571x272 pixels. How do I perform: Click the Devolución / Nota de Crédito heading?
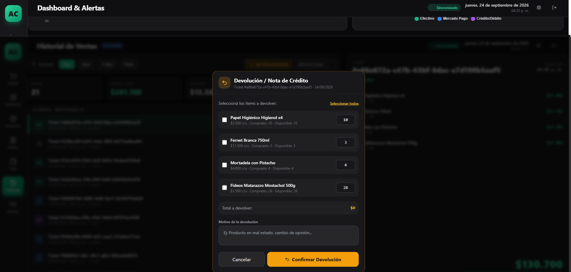(x=271, y=80)
